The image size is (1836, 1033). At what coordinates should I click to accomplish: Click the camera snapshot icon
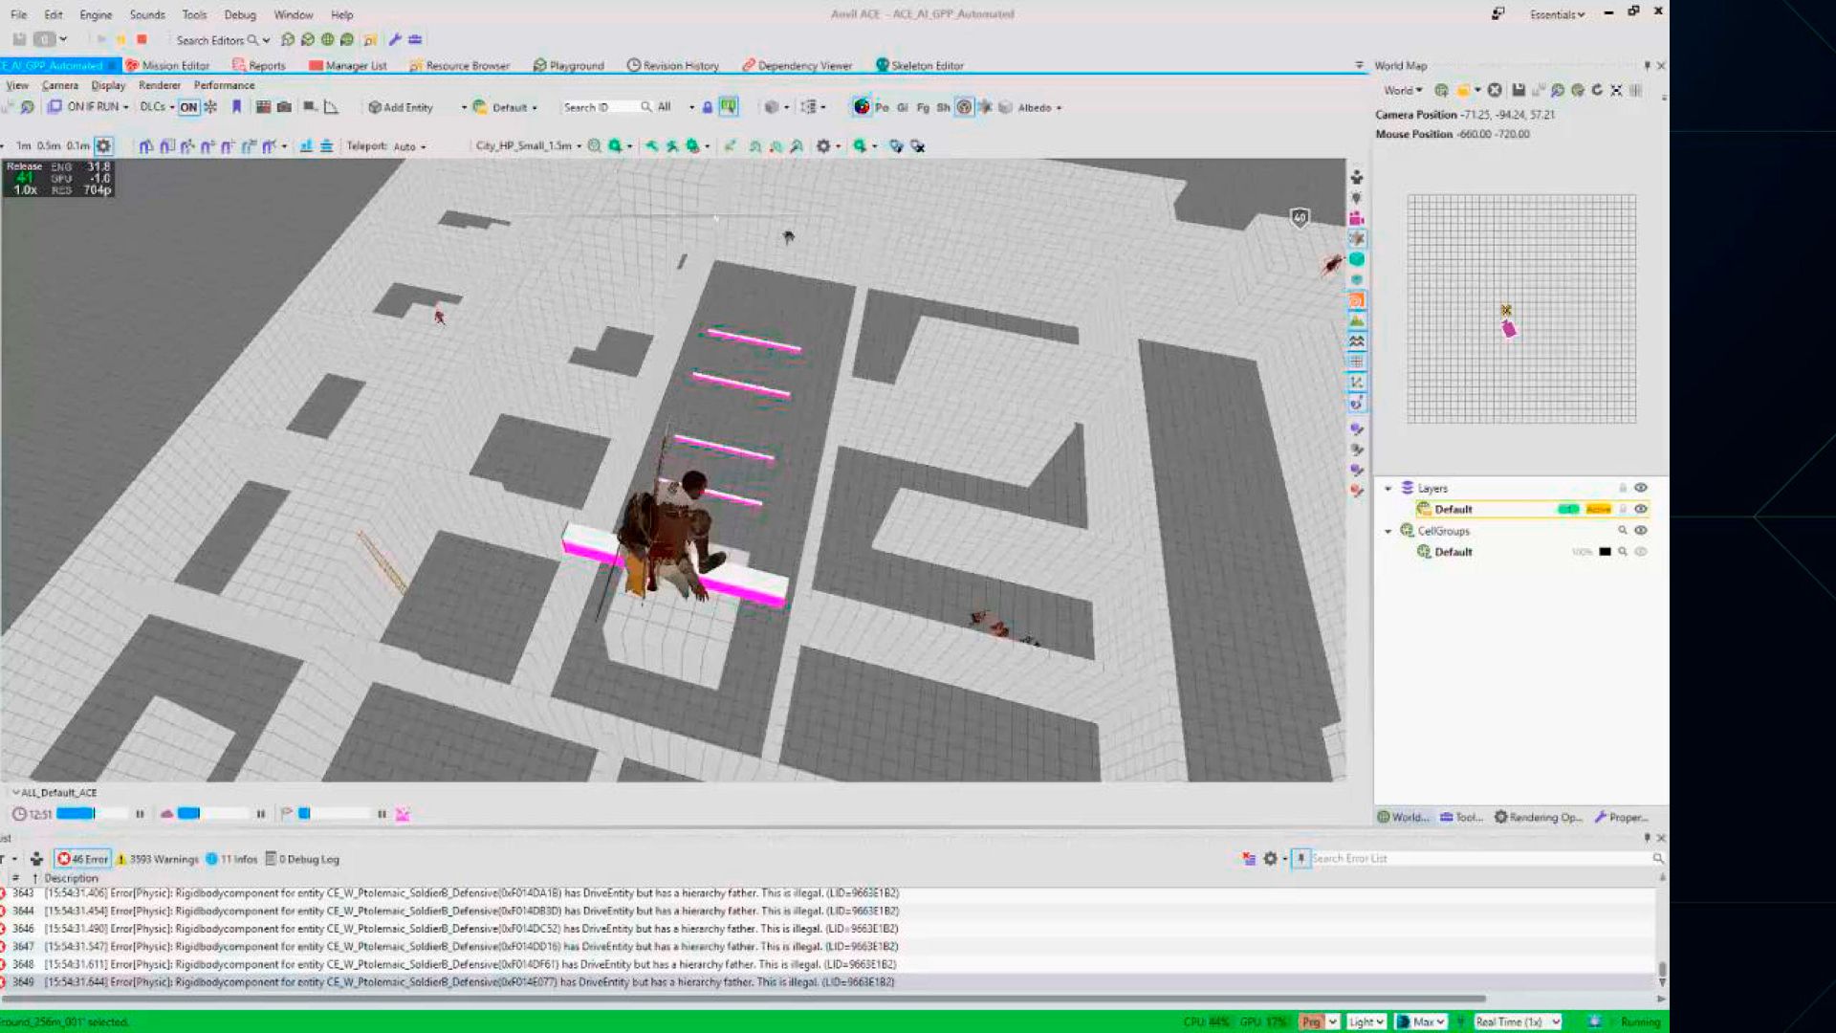tap(284, 107)
